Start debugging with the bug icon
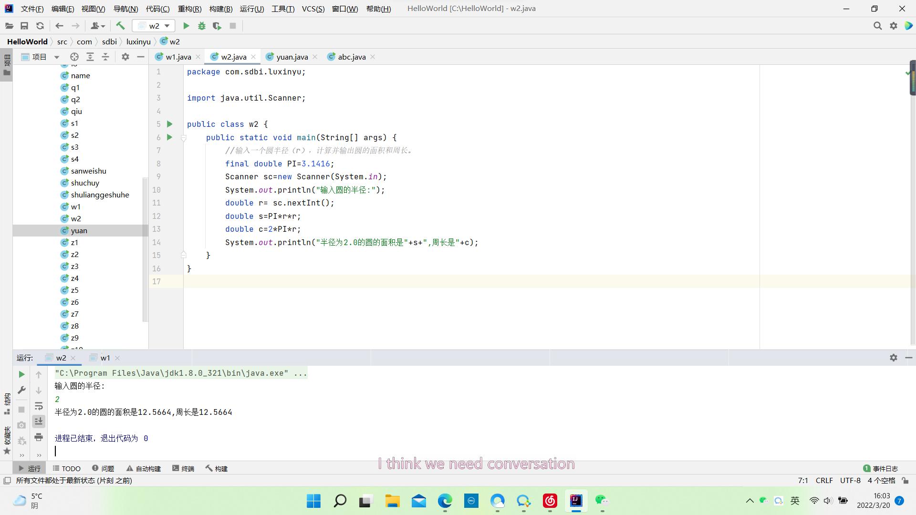The width and height of the screenshot is (916, 515). point(202,26)
